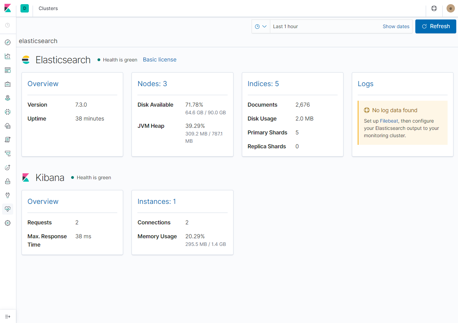Open the help menu lifebuoy icon
Viewport: 458px width, 323px height.
coord(434,8)
